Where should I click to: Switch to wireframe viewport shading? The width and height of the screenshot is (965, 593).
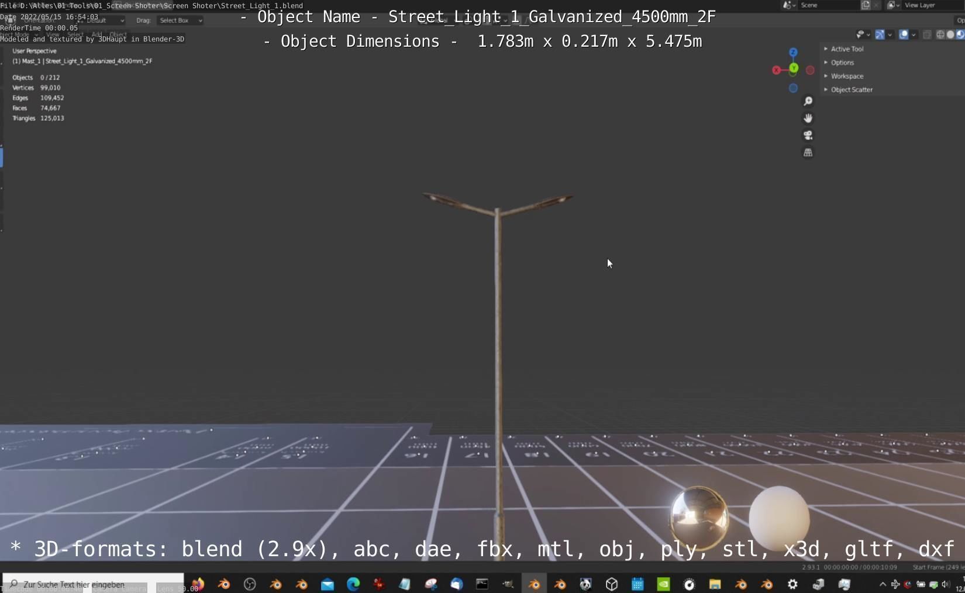940,35
